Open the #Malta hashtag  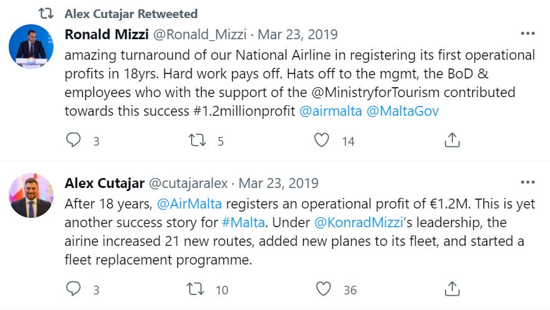(243, 223)
